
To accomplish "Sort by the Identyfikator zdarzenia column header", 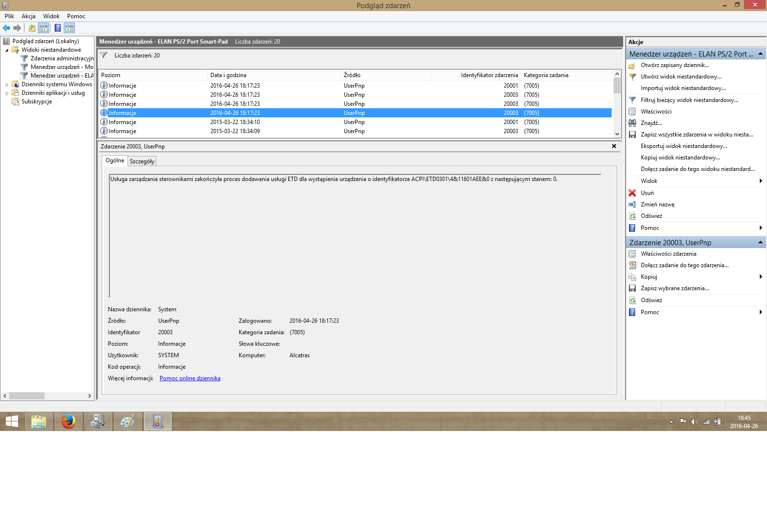I will (476, 75).
